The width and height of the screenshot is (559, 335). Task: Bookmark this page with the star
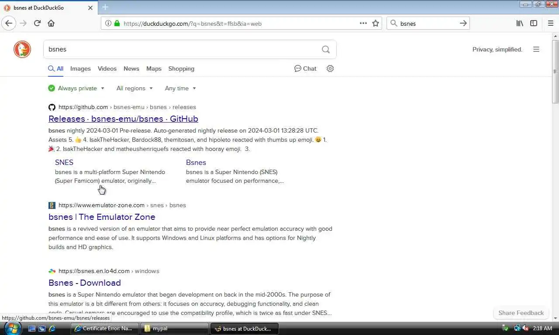[376, 23]
